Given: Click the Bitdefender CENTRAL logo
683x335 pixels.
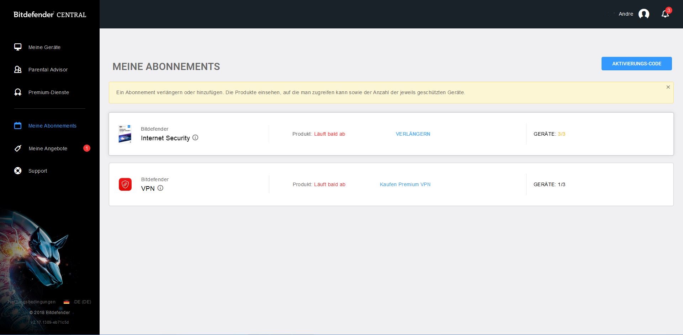Looking at the screenshot, I should [50, 15].
